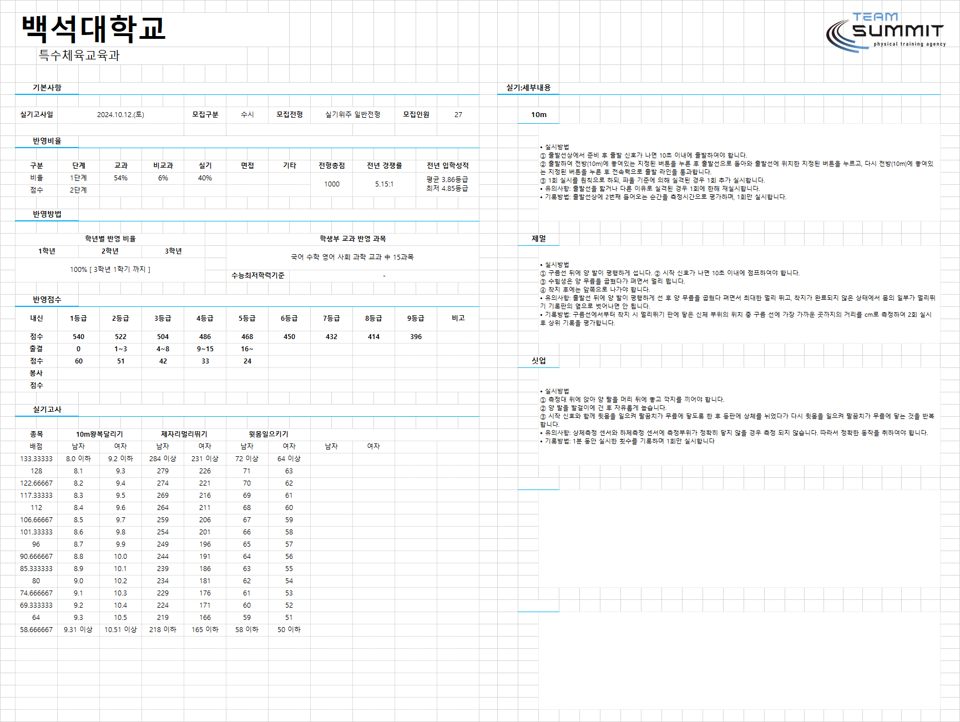Click the 싯업 detail heading
This screenshot has width=960, height=722.
point(539,361)
